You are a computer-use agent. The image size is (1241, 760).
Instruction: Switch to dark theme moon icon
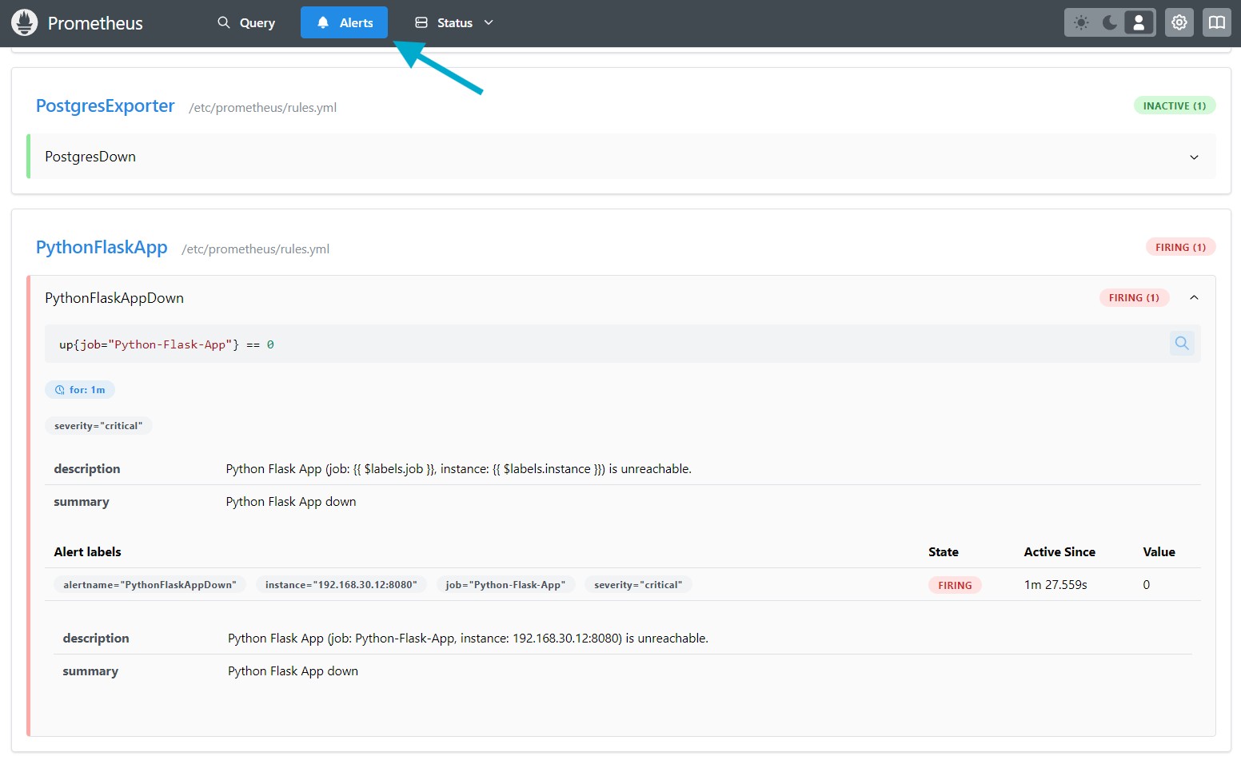point(1110,22)
